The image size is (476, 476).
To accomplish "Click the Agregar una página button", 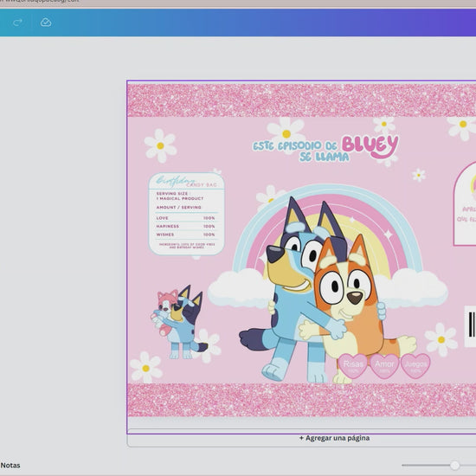I will click(x=334, y=438).
